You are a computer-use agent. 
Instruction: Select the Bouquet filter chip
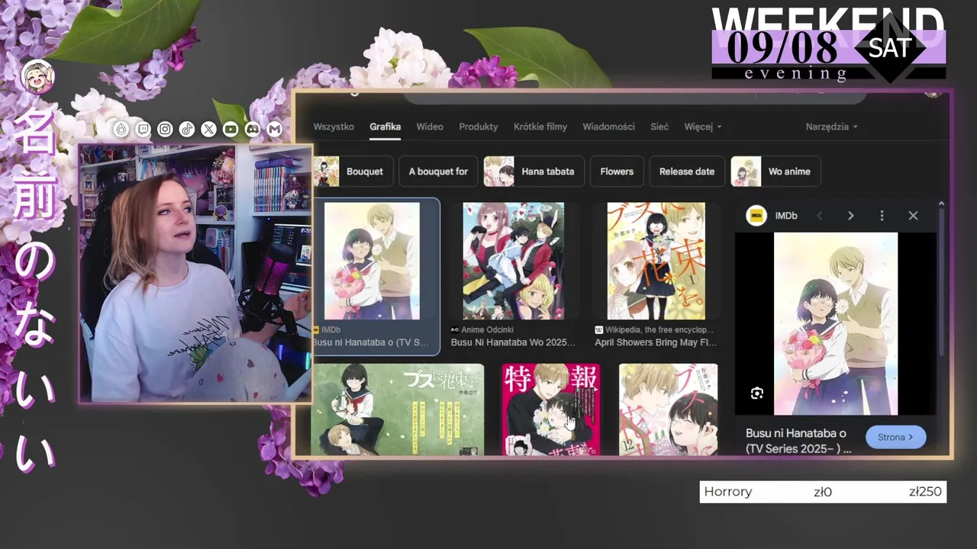pos(353,172)
